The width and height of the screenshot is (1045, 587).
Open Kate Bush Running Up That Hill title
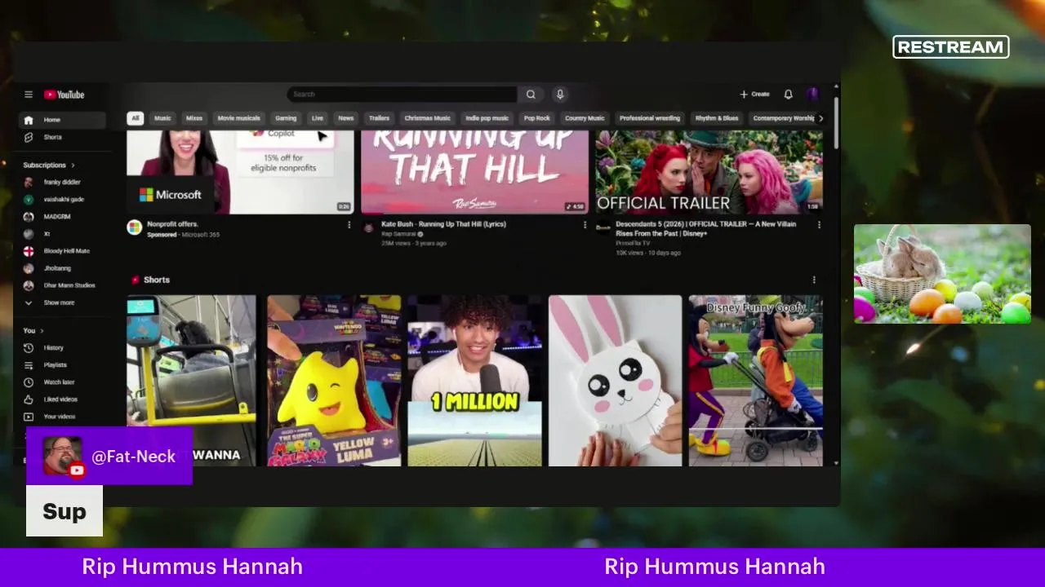(443, 224)
